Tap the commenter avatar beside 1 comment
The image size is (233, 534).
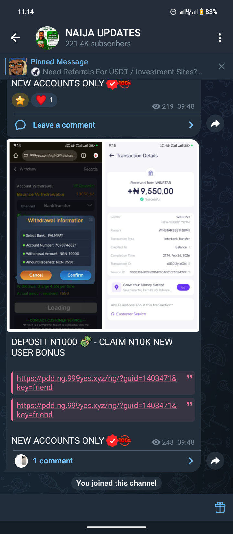click(21, 461)
